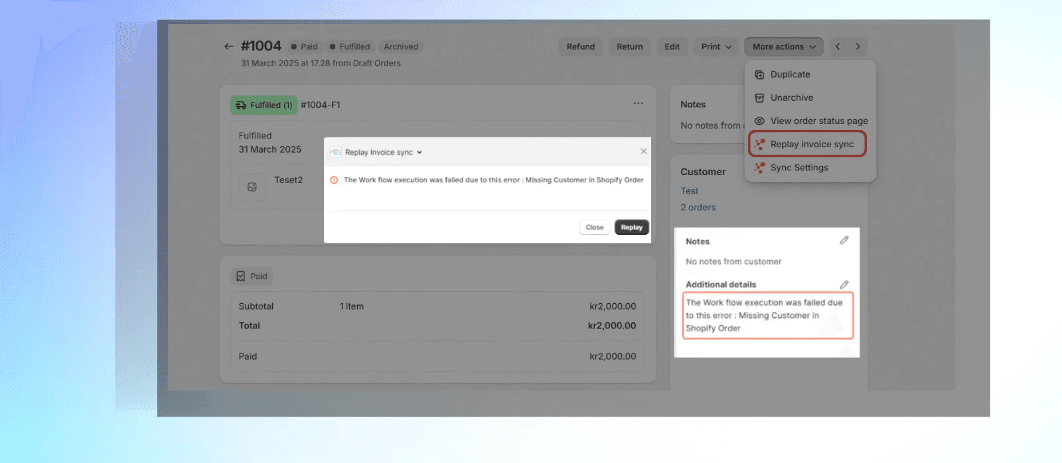
Task: Click the Paid badge in the payment card
Action: pyautogui.click(x=252, y=277)
